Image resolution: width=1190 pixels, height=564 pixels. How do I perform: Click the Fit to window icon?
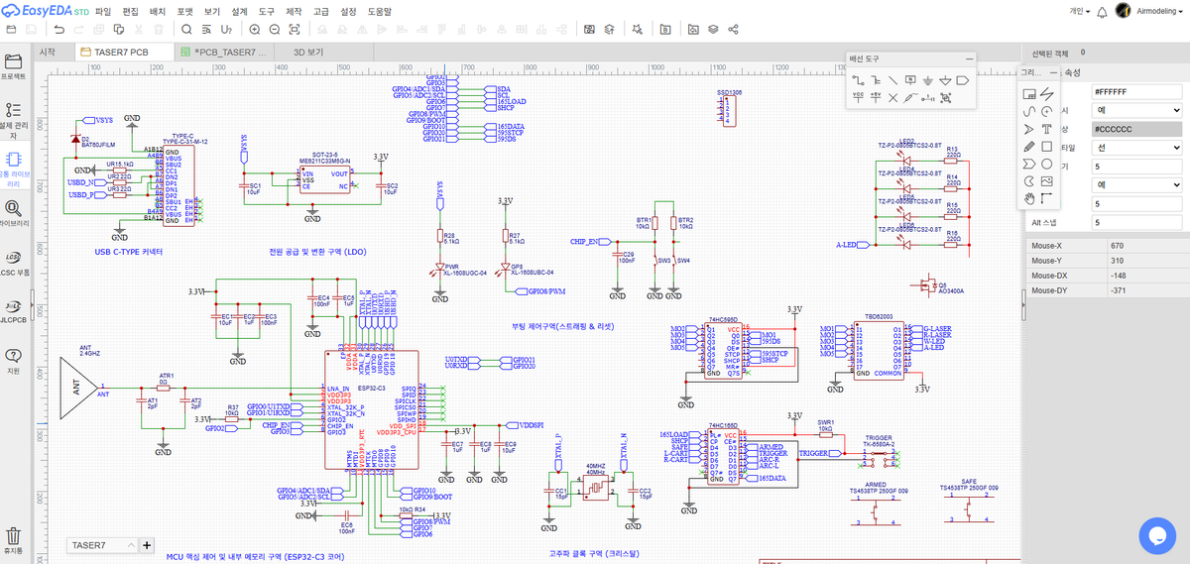click(x=295, y=29)
